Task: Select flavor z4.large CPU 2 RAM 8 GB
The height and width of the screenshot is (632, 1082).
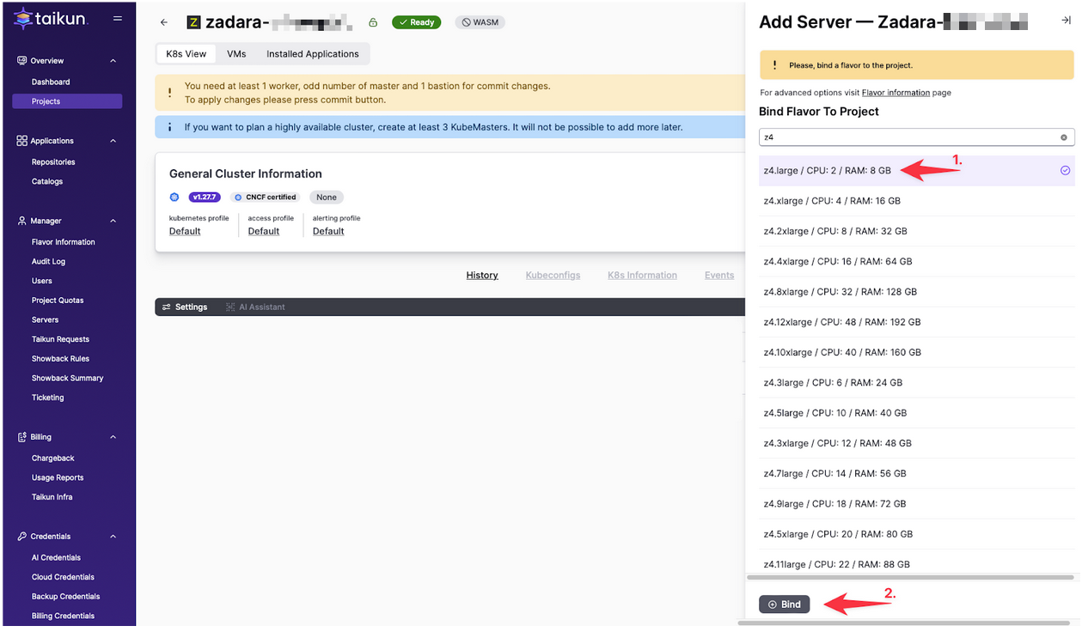Action: pos(917,171)
